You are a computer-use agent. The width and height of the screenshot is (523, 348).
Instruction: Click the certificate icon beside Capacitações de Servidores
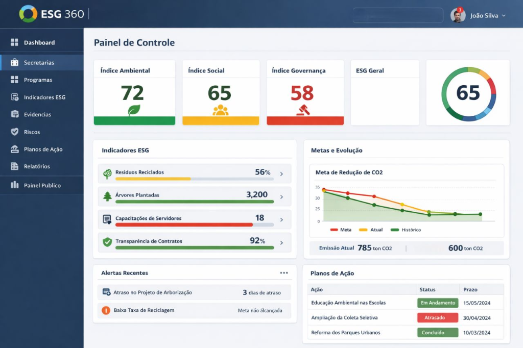click(107, 219)
